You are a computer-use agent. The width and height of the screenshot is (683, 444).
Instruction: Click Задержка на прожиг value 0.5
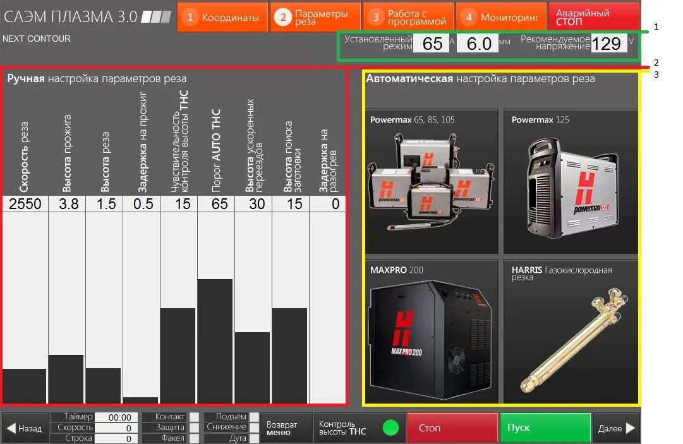click(142, 204)
